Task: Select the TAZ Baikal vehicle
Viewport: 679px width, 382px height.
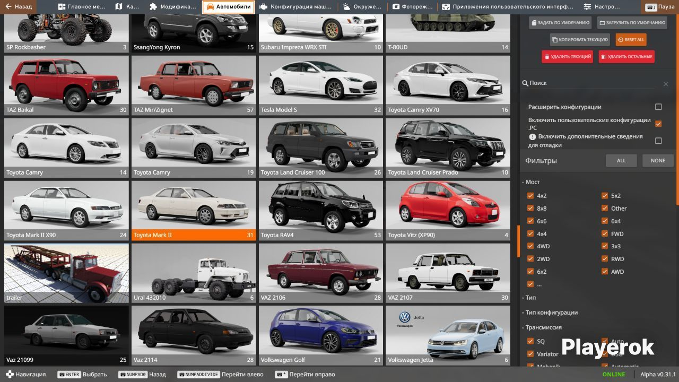Action: [x=66, y=85]
